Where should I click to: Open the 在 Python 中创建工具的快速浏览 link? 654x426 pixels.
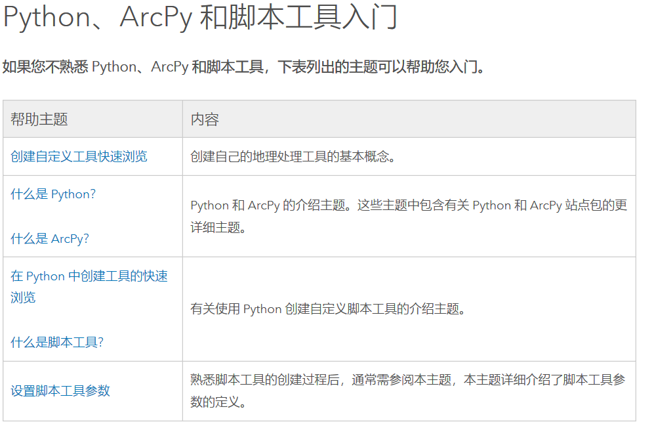click(89, 287)
